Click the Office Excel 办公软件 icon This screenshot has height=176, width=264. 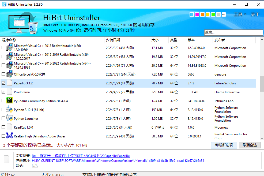pos(9,74)
